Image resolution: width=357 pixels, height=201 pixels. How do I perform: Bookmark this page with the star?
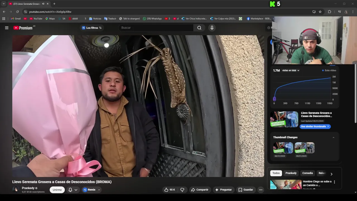[x=320, y=12]
